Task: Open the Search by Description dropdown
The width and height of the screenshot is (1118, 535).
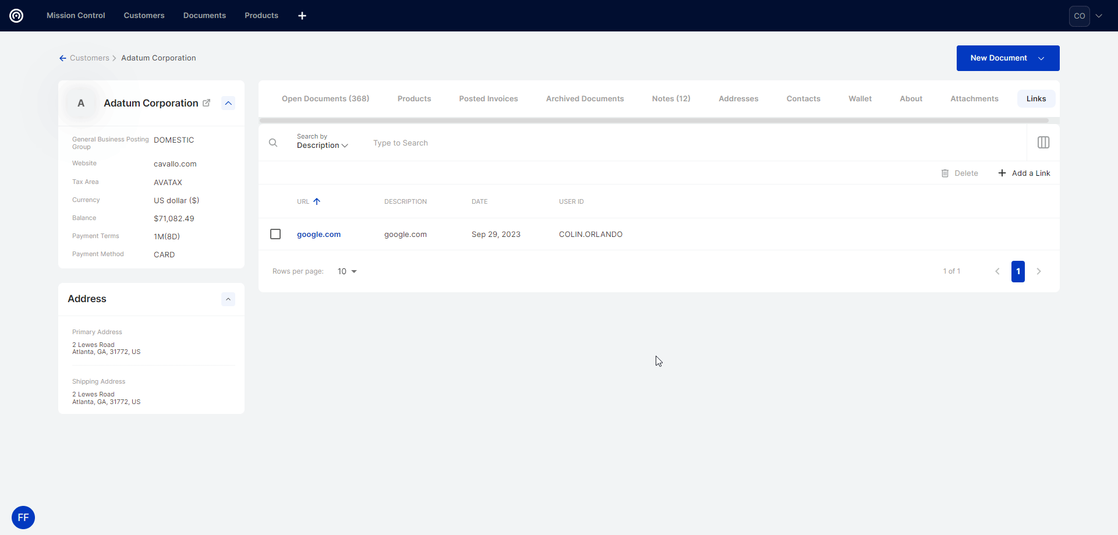Action: (322, 145)
